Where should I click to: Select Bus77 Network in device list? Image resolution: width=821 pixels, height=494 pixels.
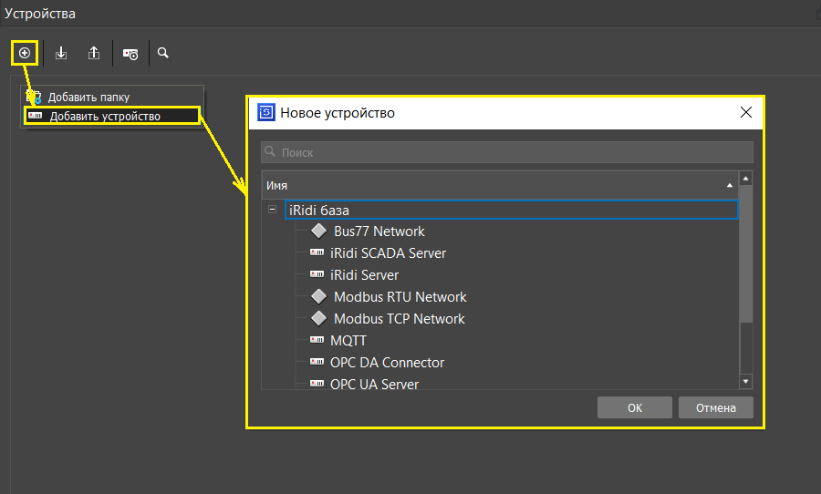pos(379,232)
